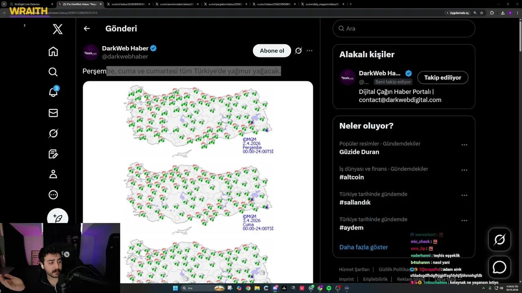Click the DarkWeb Haber author name

(125, 48)
